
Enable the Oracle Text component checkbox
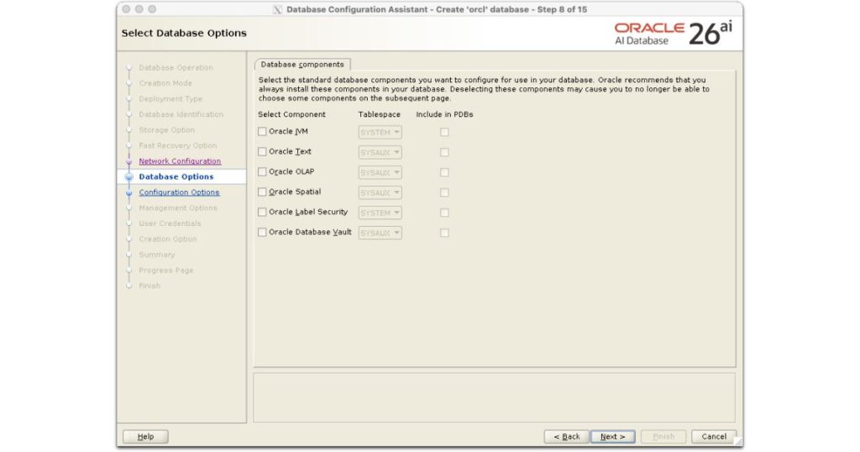[262, 152]
